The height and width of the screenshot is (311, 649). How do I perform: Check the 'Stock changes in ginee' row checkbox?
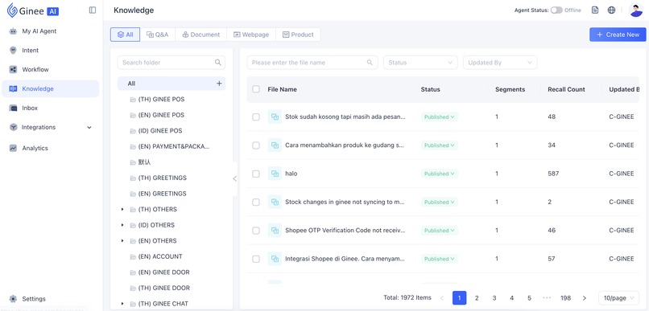click(x=256, y=203)
